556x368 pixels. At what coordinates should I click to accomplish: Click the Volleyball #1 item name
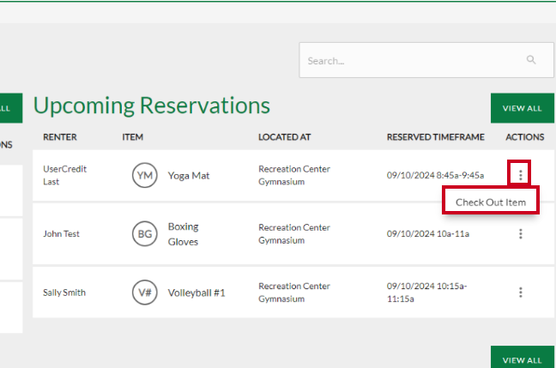(x=196, y=293)
